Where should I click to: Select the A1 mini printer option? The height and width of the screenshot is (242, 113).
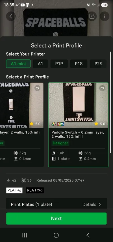click(18, 64)
